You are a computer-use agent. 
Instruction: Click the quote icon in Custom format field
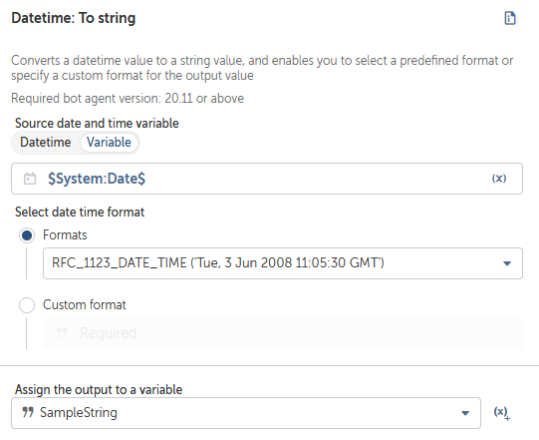tap(62, 333)
